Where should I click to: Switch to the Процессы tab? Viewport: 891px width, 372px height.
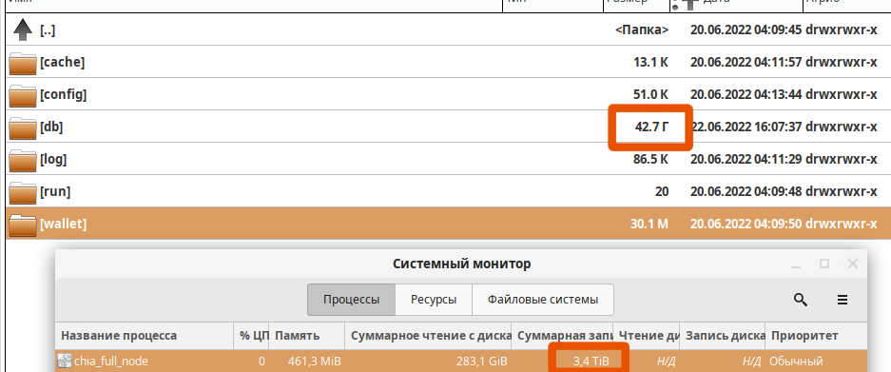[351, 300]
